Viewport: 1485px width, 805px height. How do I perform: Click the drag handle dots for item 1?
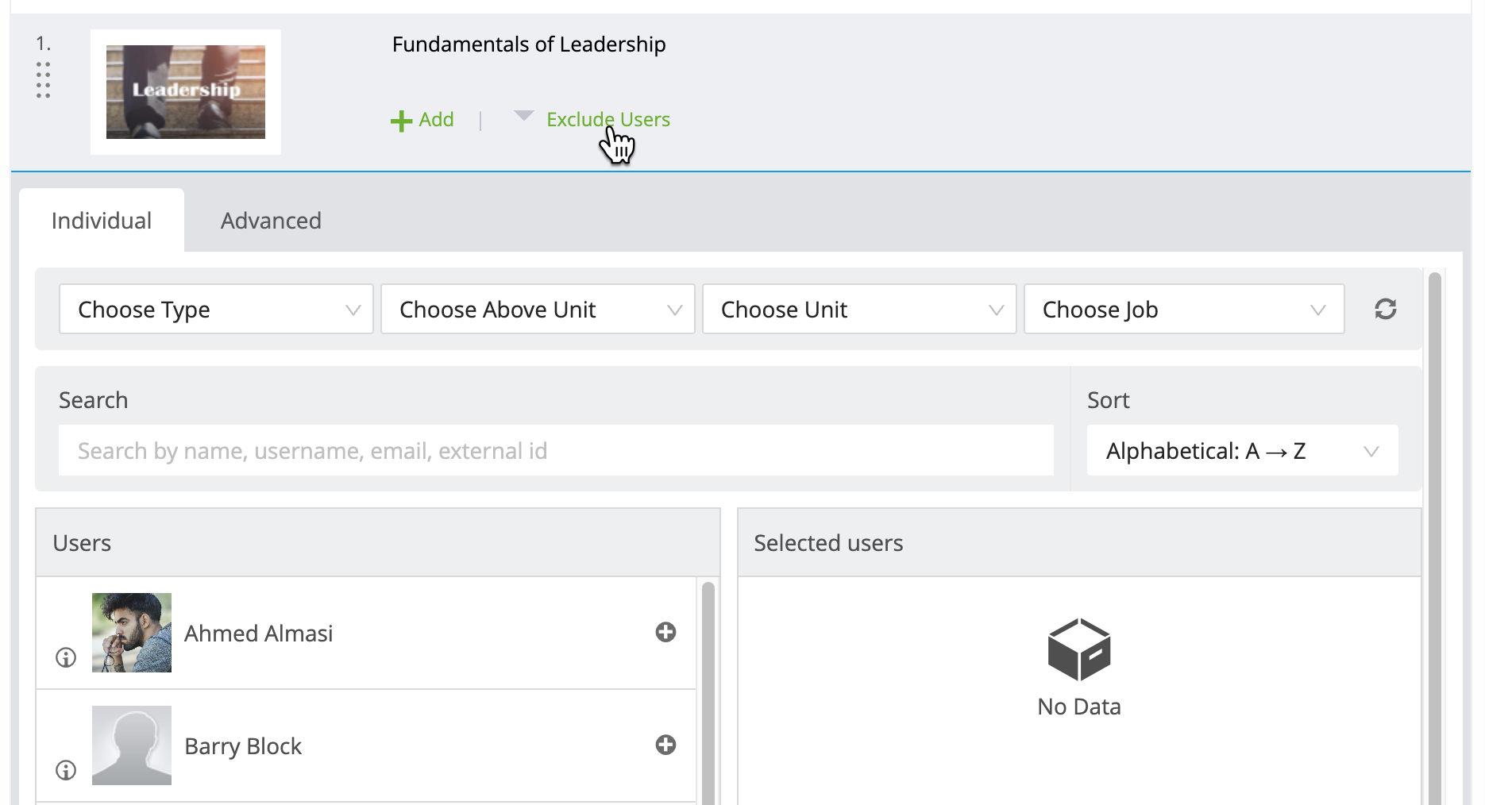tap(44, 79)
